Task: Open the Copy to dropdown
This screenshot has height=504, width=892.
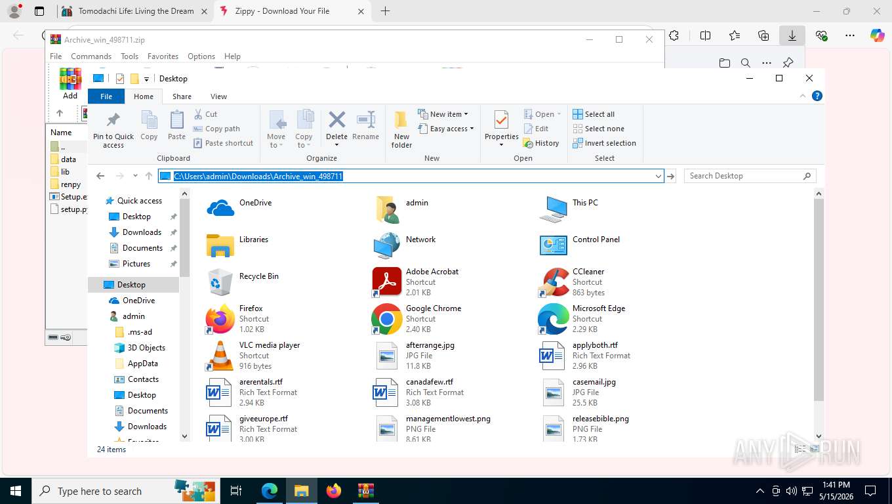Action: click(x=304, y=129)
